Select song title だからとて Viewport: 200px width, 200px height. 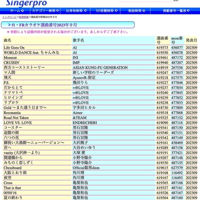coord(13,87)
